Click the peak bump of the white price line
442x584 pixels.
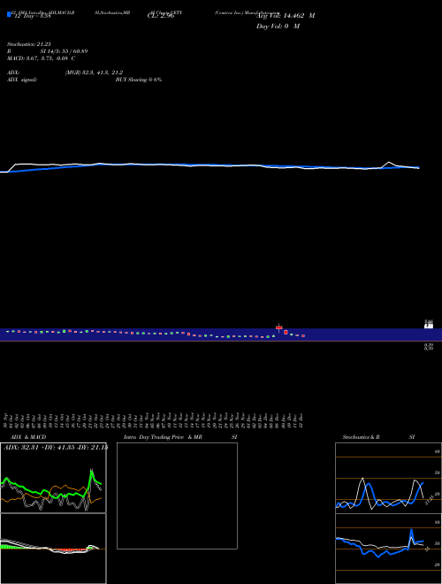point(389,163)
